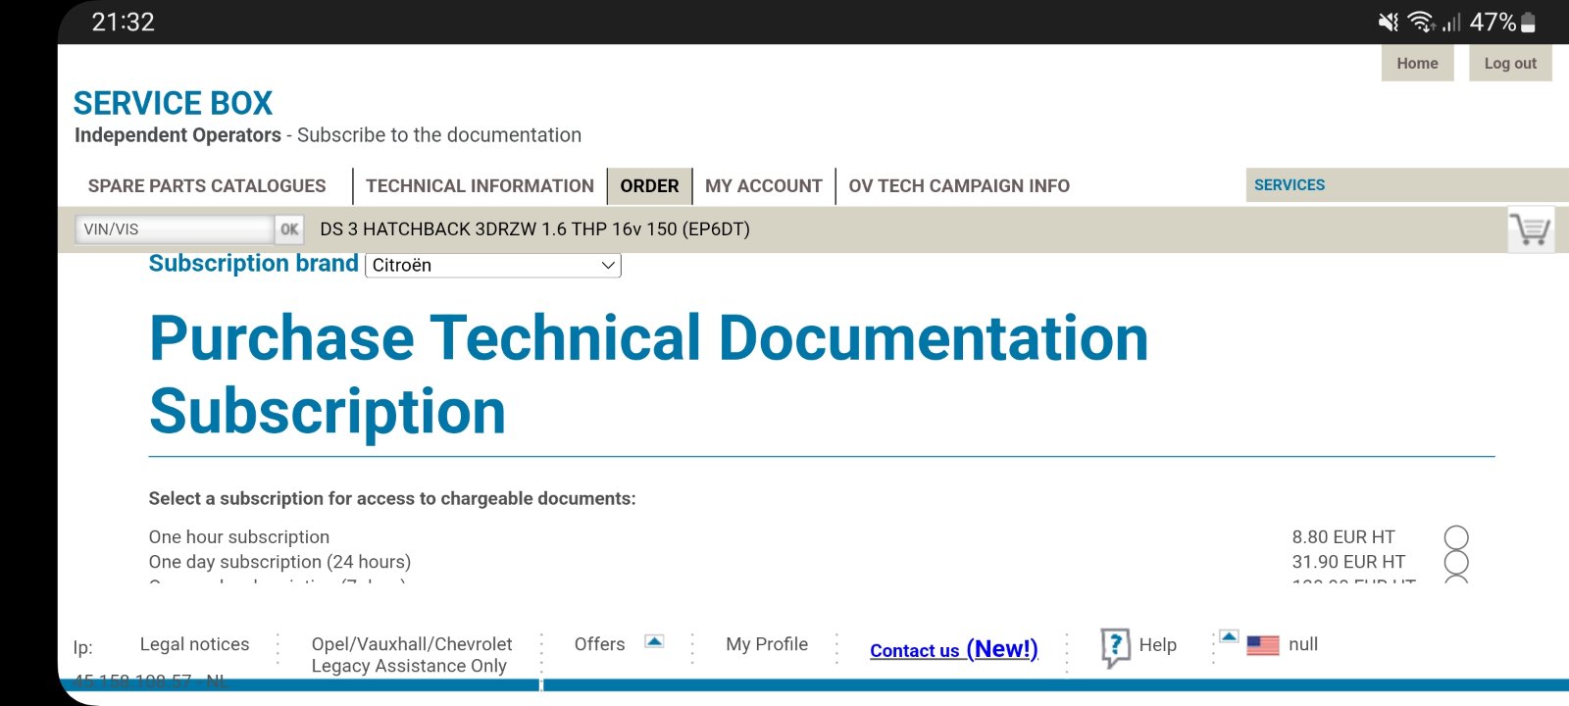Select the ORDER tab
Image resolution: width=1569 pixels, height=706 pixels.
649,186
